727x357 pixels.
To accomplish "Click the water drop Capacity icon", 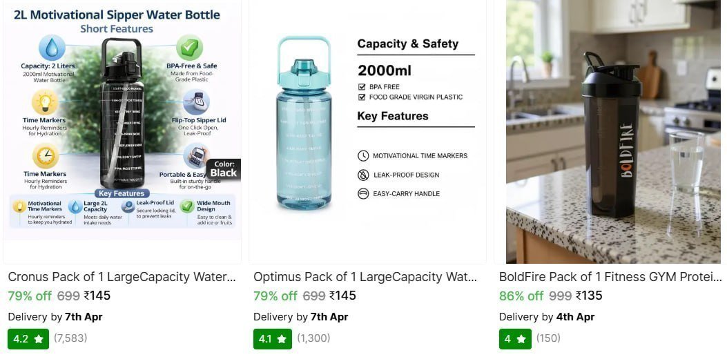I will [52, 48].
